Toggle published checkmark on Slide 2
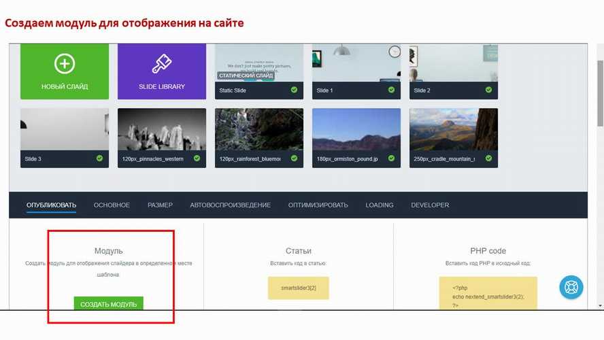 488,90
